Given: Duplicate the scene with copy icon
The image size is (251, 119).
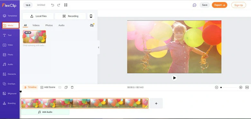Looking at the screenshot, I should click(66, 87).
